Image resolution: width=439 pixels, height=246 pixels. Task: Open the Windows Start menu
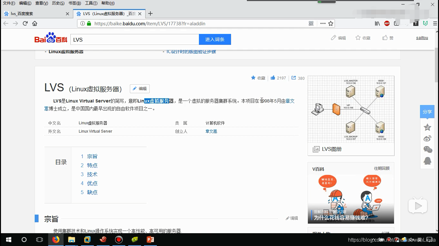point(9,240)
